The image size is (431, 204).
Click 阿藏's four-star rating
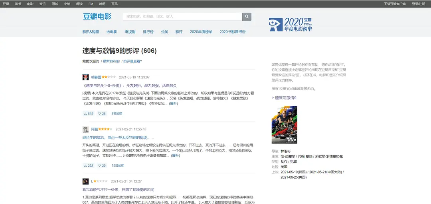pos(105,129)
